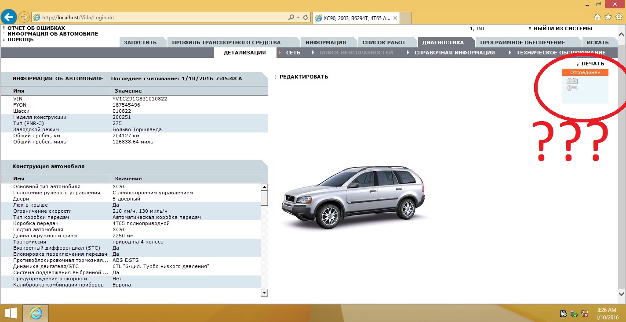The width and height of the screenshot is (626, 322).
Task: Open favorites via the star icon
Action: (608, 17)
